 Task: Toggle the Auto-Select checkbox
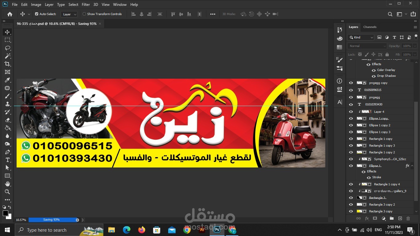pyautogui.click(x=37, y=14)
